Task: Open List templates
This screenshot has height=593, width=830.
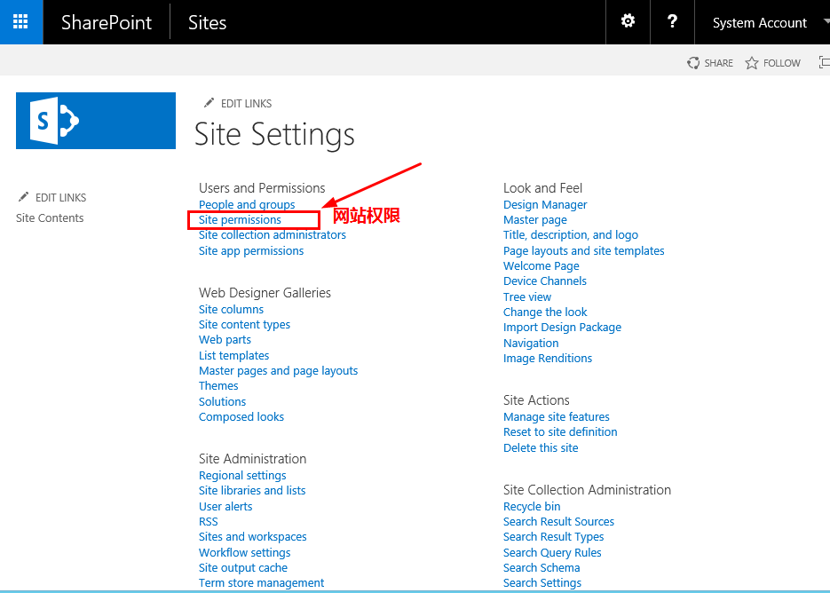Action: [x=234, y=355]
